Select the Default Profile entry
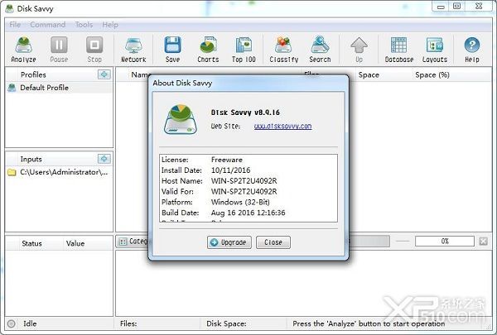Image resolution: width=497 pixels, height=335 pixels. 60,88
